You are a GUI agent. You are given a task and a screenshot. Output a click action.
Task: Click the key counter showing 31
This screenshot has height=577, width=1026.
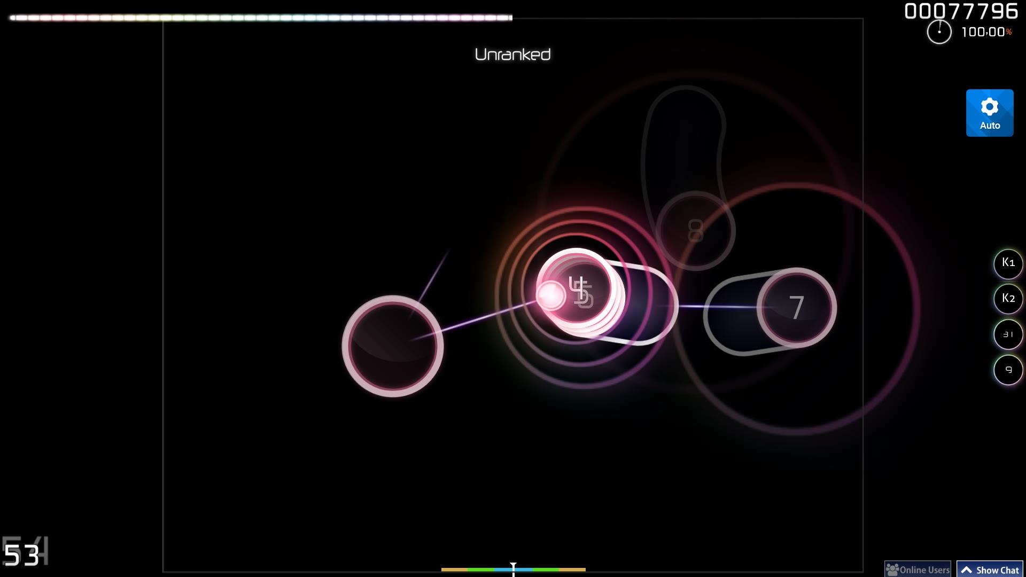pyautogui.click(x=1008, y=334)
